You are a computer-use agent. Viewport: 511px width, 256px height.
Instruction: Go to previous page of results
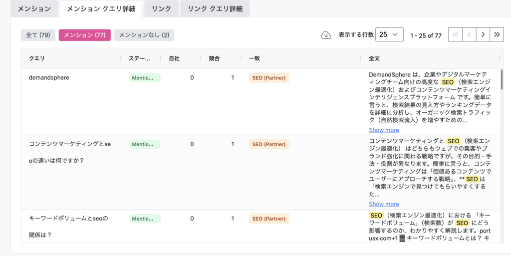(x=469, y=34)
